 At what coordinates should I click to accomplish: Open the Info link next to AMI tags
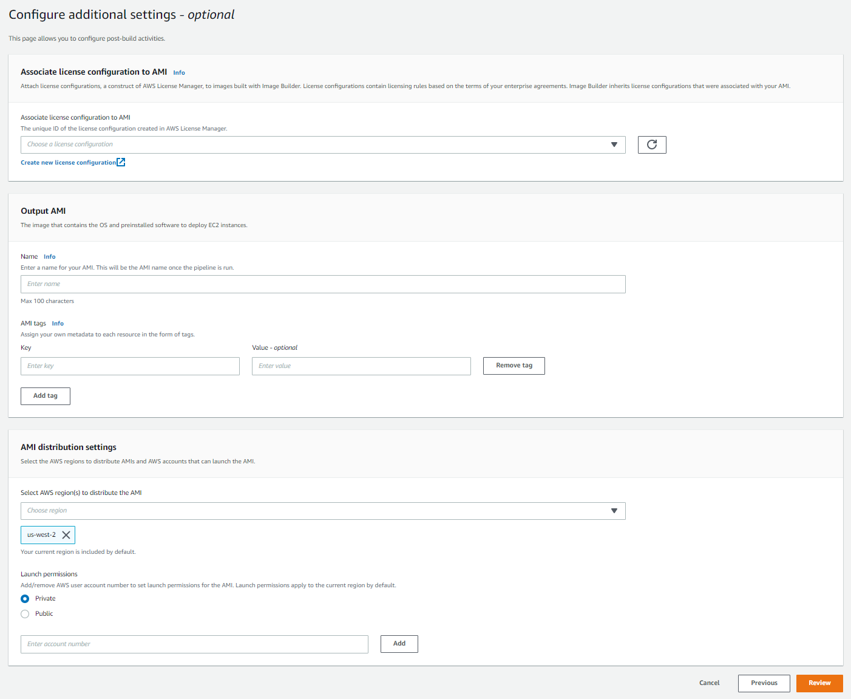pyautogui.click(x=57, y=323)
